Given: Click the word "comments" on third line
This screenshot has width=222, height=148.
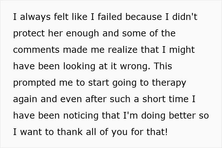Looking at the screenshot, I should point(36,50).
